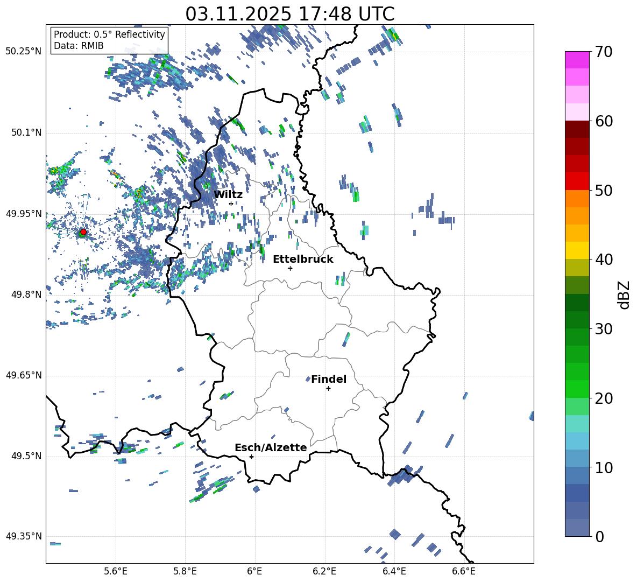Click the Product: 0.5° Reflectivity text
The image size is (637, 582).
point(109,34)
